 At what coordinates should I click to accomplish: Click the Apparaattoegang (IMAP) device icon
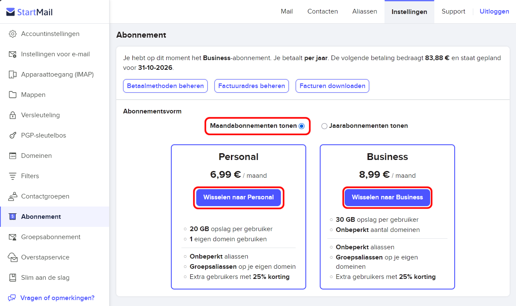click(x=13, y=74)
